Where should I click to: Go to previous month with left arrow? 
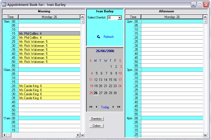[x=96, y=107]
